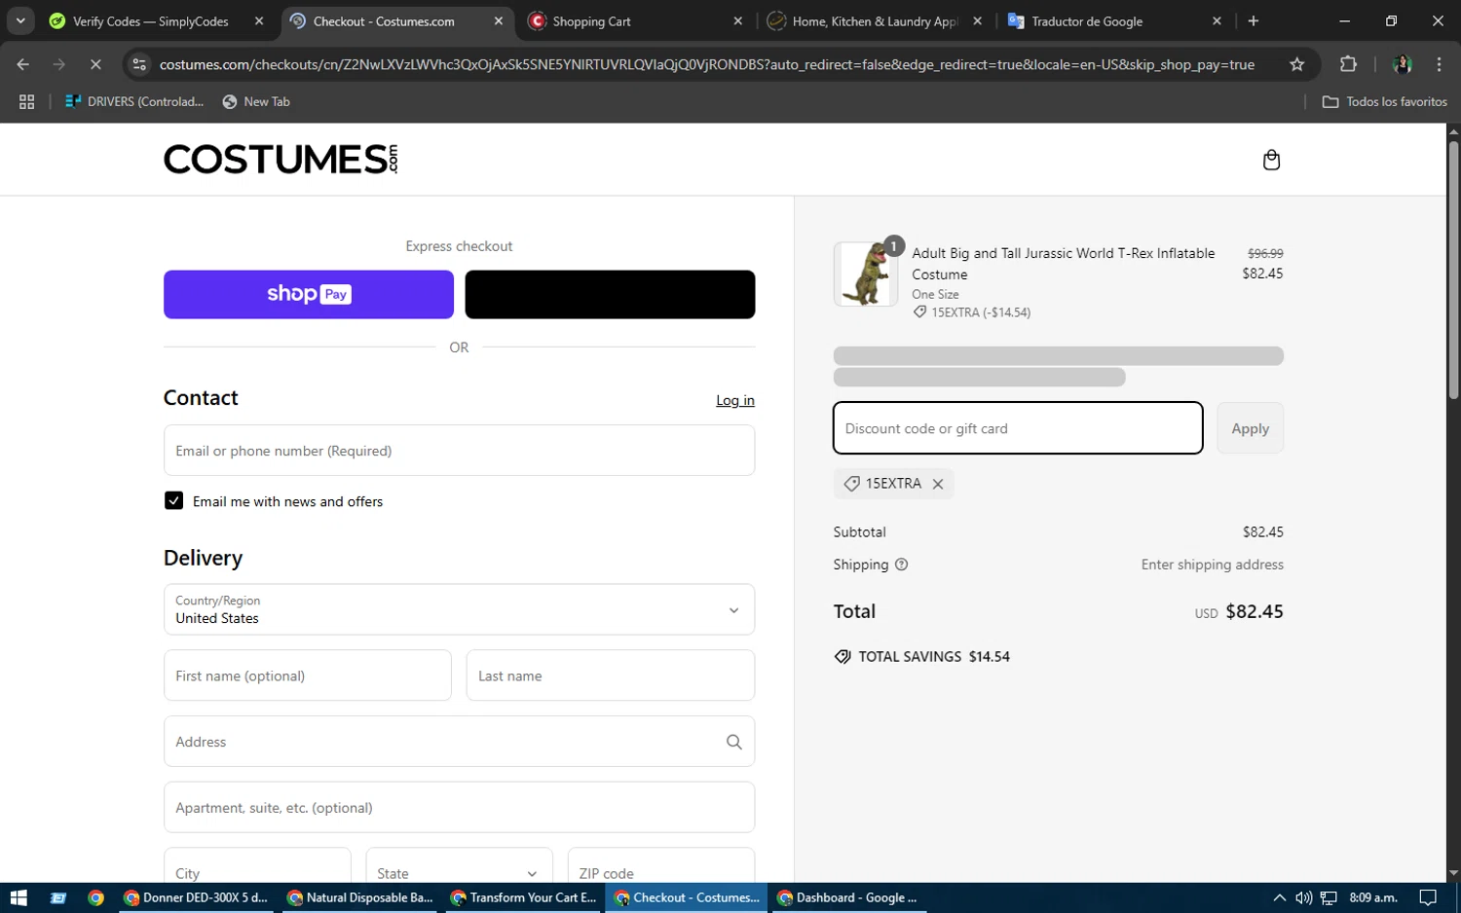Click the COSTUMES.com logo
Screen dimensions: 1461x913
[281, 159]
